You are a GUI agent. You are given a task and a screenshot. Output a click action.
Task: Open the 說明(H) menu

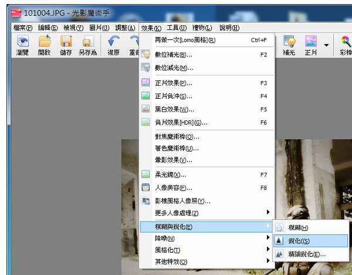click(x=229, y=28)
